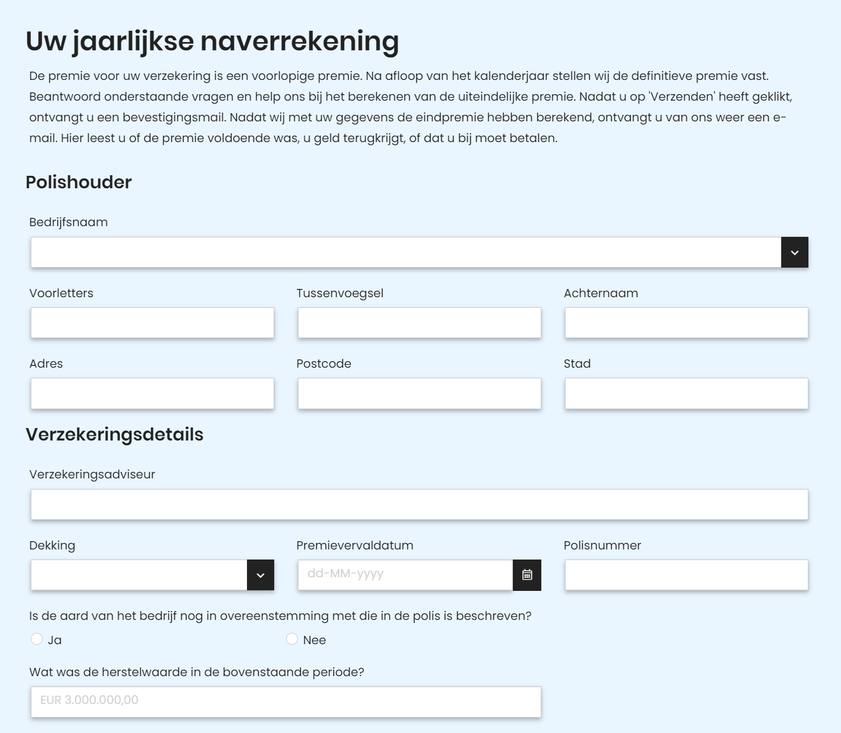Screen dimensions: 841x733
Task: Click the Verzekeringsadviseur input field
Action: (x=419, y=504)
